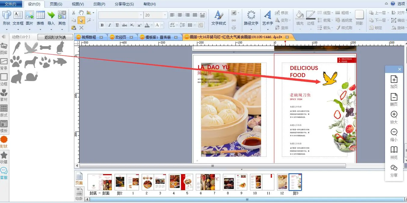
Task: Switch to the 视图(V) ribbon tab
Action: [x=78, y=4]
